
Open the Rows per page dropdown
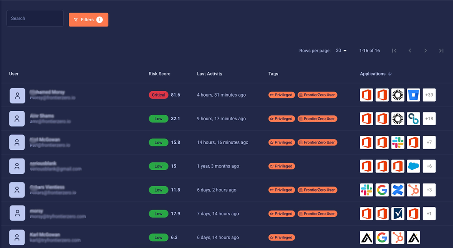click(x=341, y=51)
